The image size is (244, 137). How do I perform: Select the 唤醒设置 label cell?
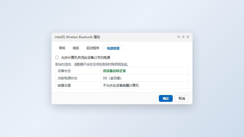coord(78,86)
